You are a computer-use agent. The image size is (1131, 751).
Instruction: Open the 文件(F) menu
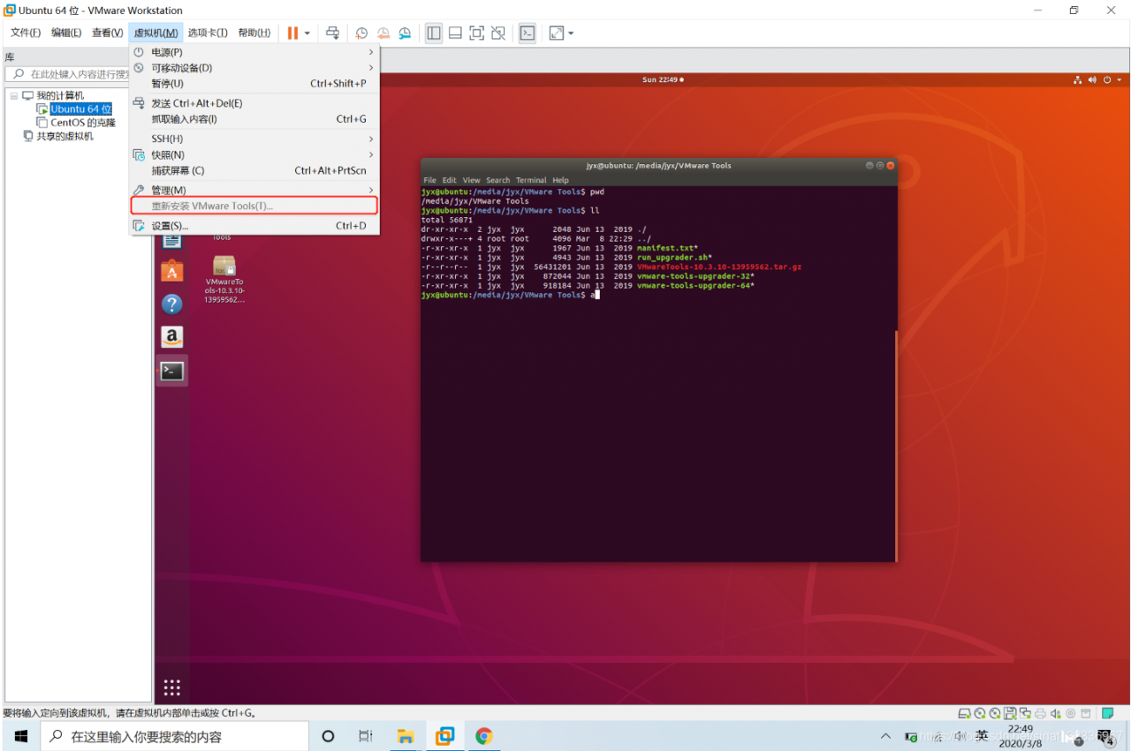point(26,34)
